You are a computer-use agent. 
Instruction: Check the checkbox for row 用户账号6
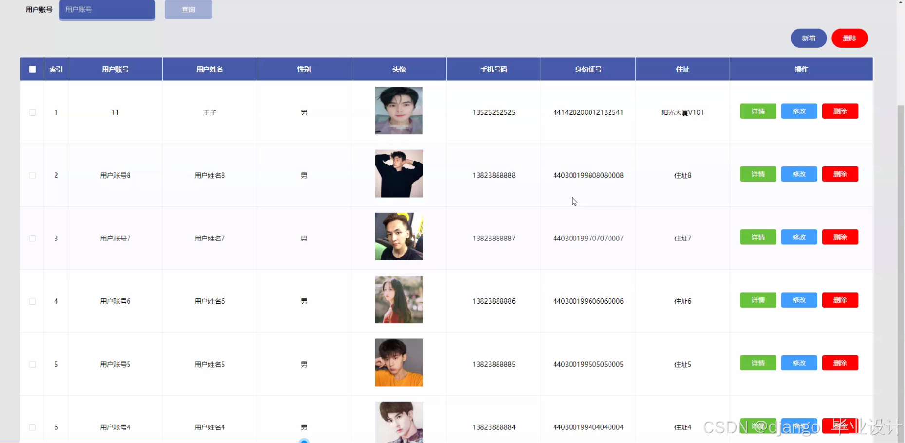point(32,301)
